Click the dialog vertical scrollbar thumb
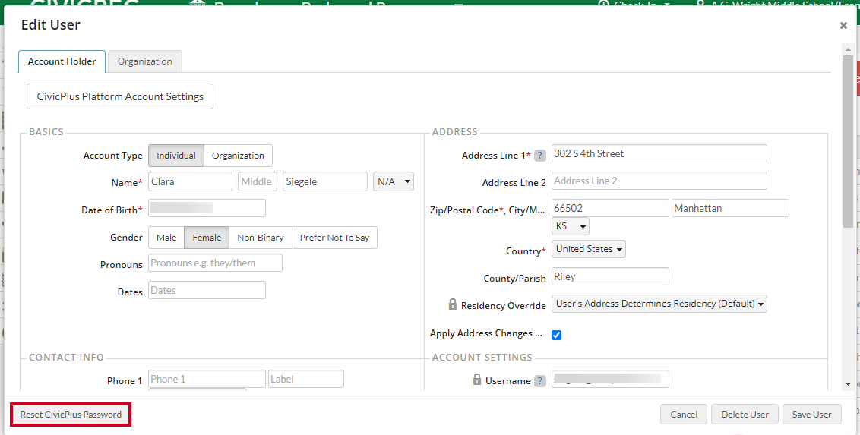This screenshot has width=860, height=435. click(849, 140)
